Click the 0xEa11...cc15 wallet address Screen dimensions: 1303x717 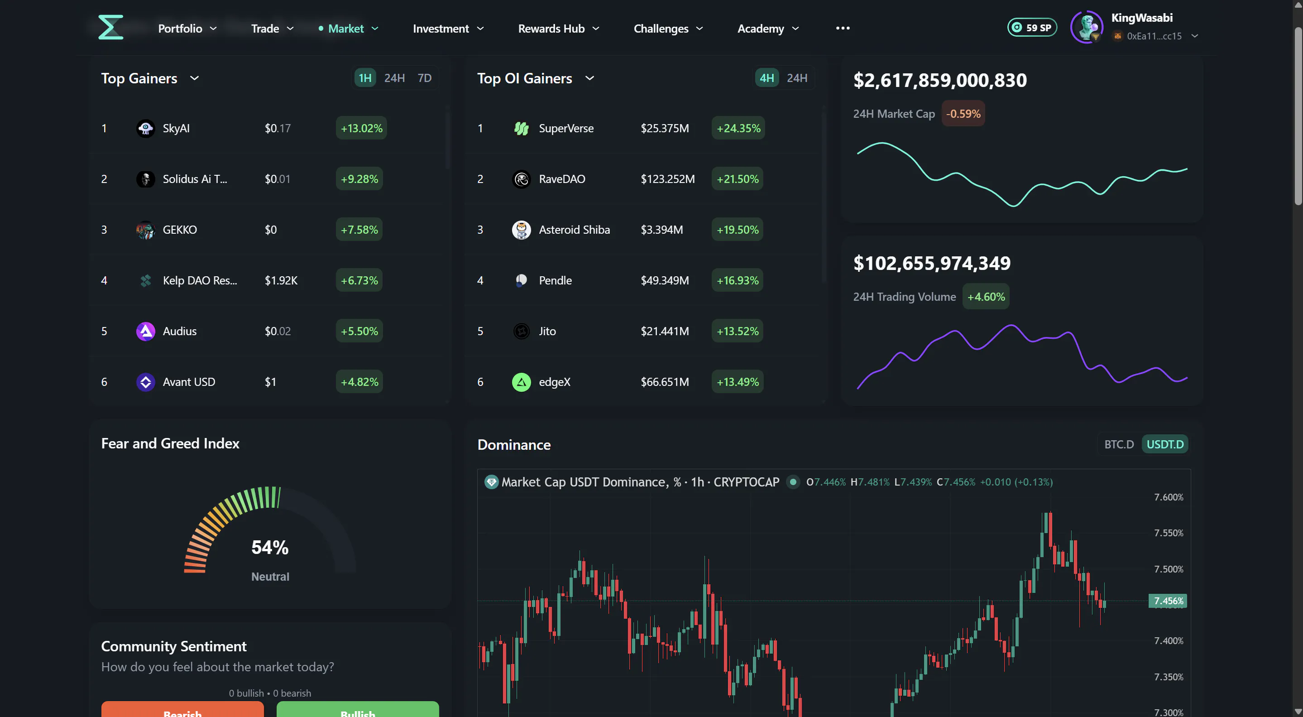(1154, 36)
